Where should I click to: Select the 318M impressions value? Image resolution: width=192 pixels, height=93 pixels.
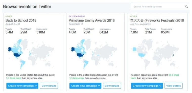click(40, 32)
